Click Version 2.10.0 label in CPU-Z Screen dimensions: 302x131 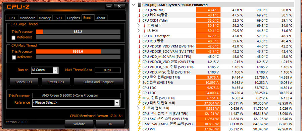tap(17, 122)
